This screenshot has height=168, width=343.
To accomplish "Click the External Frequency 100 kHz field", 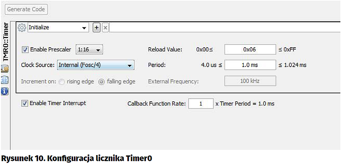I will pyautogui.click(x=250, y=81).
